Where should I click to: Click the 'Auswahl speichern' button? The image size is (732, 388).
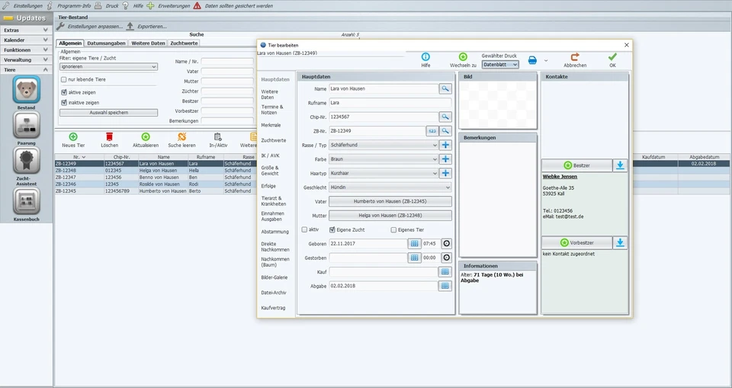click(x=108, y=113)
